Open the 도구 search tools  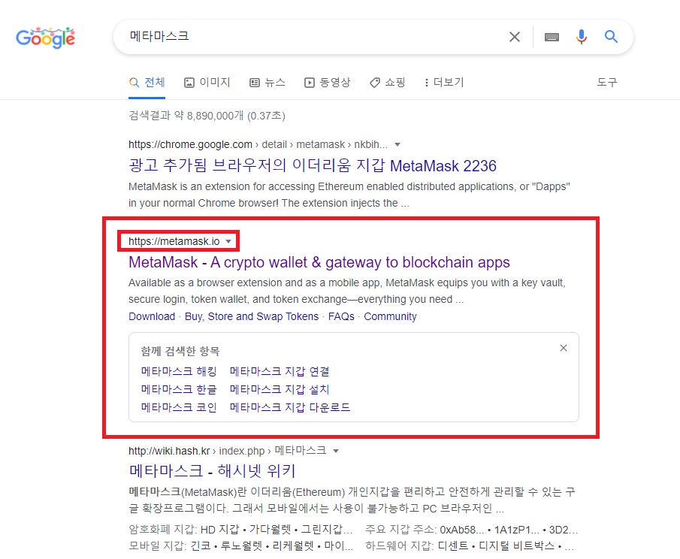pos(606,83)
